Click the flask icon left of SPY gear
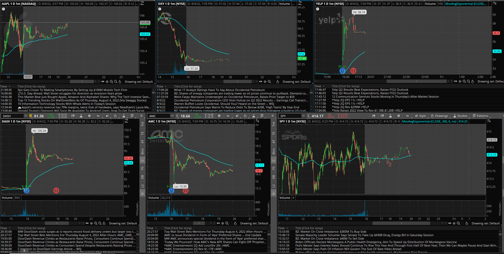Viewport: 504px width, 254px height. click(x=390, y=116)
